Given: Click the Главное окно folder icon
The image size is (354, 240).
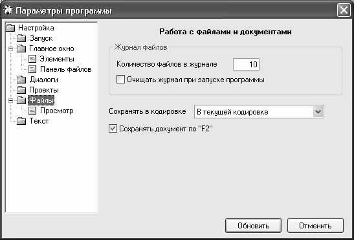Looking at the screenshot, I should pyautogui.click(x=21, y=49).
